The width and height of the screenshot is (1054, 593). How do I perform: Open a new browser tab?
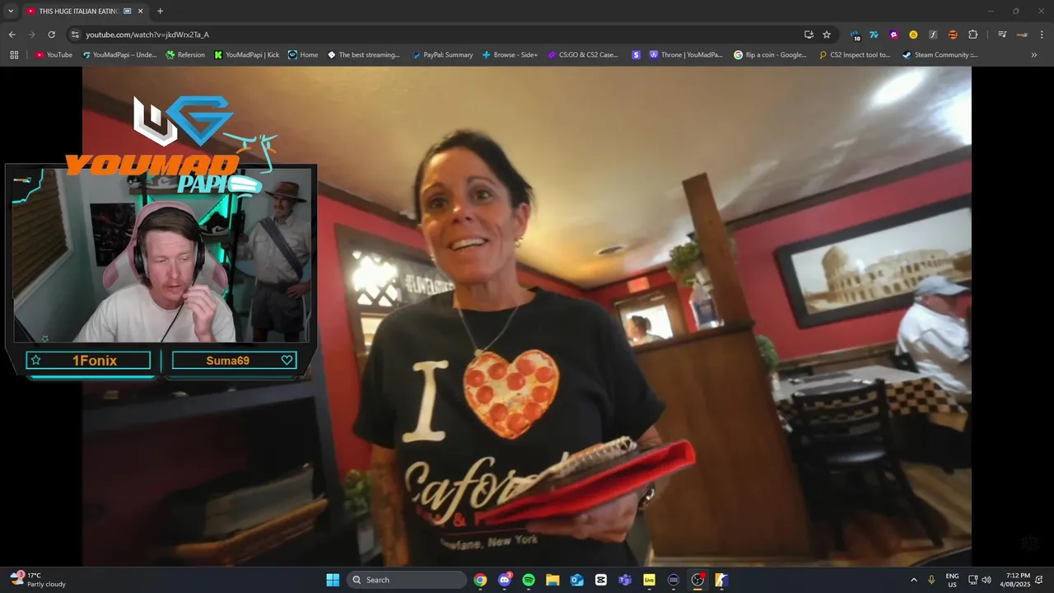tap(160, 12)
